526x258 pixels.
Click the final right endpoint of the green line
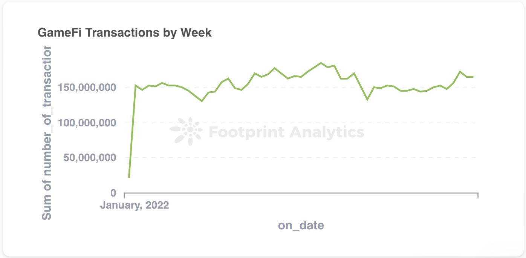pos(473,77)
